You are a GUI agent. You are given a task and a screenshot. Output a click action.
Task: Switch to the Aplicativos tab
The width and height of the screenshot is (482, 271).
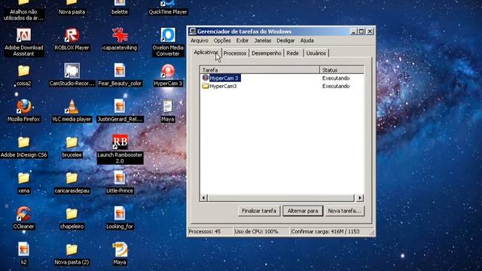[206, 53]
